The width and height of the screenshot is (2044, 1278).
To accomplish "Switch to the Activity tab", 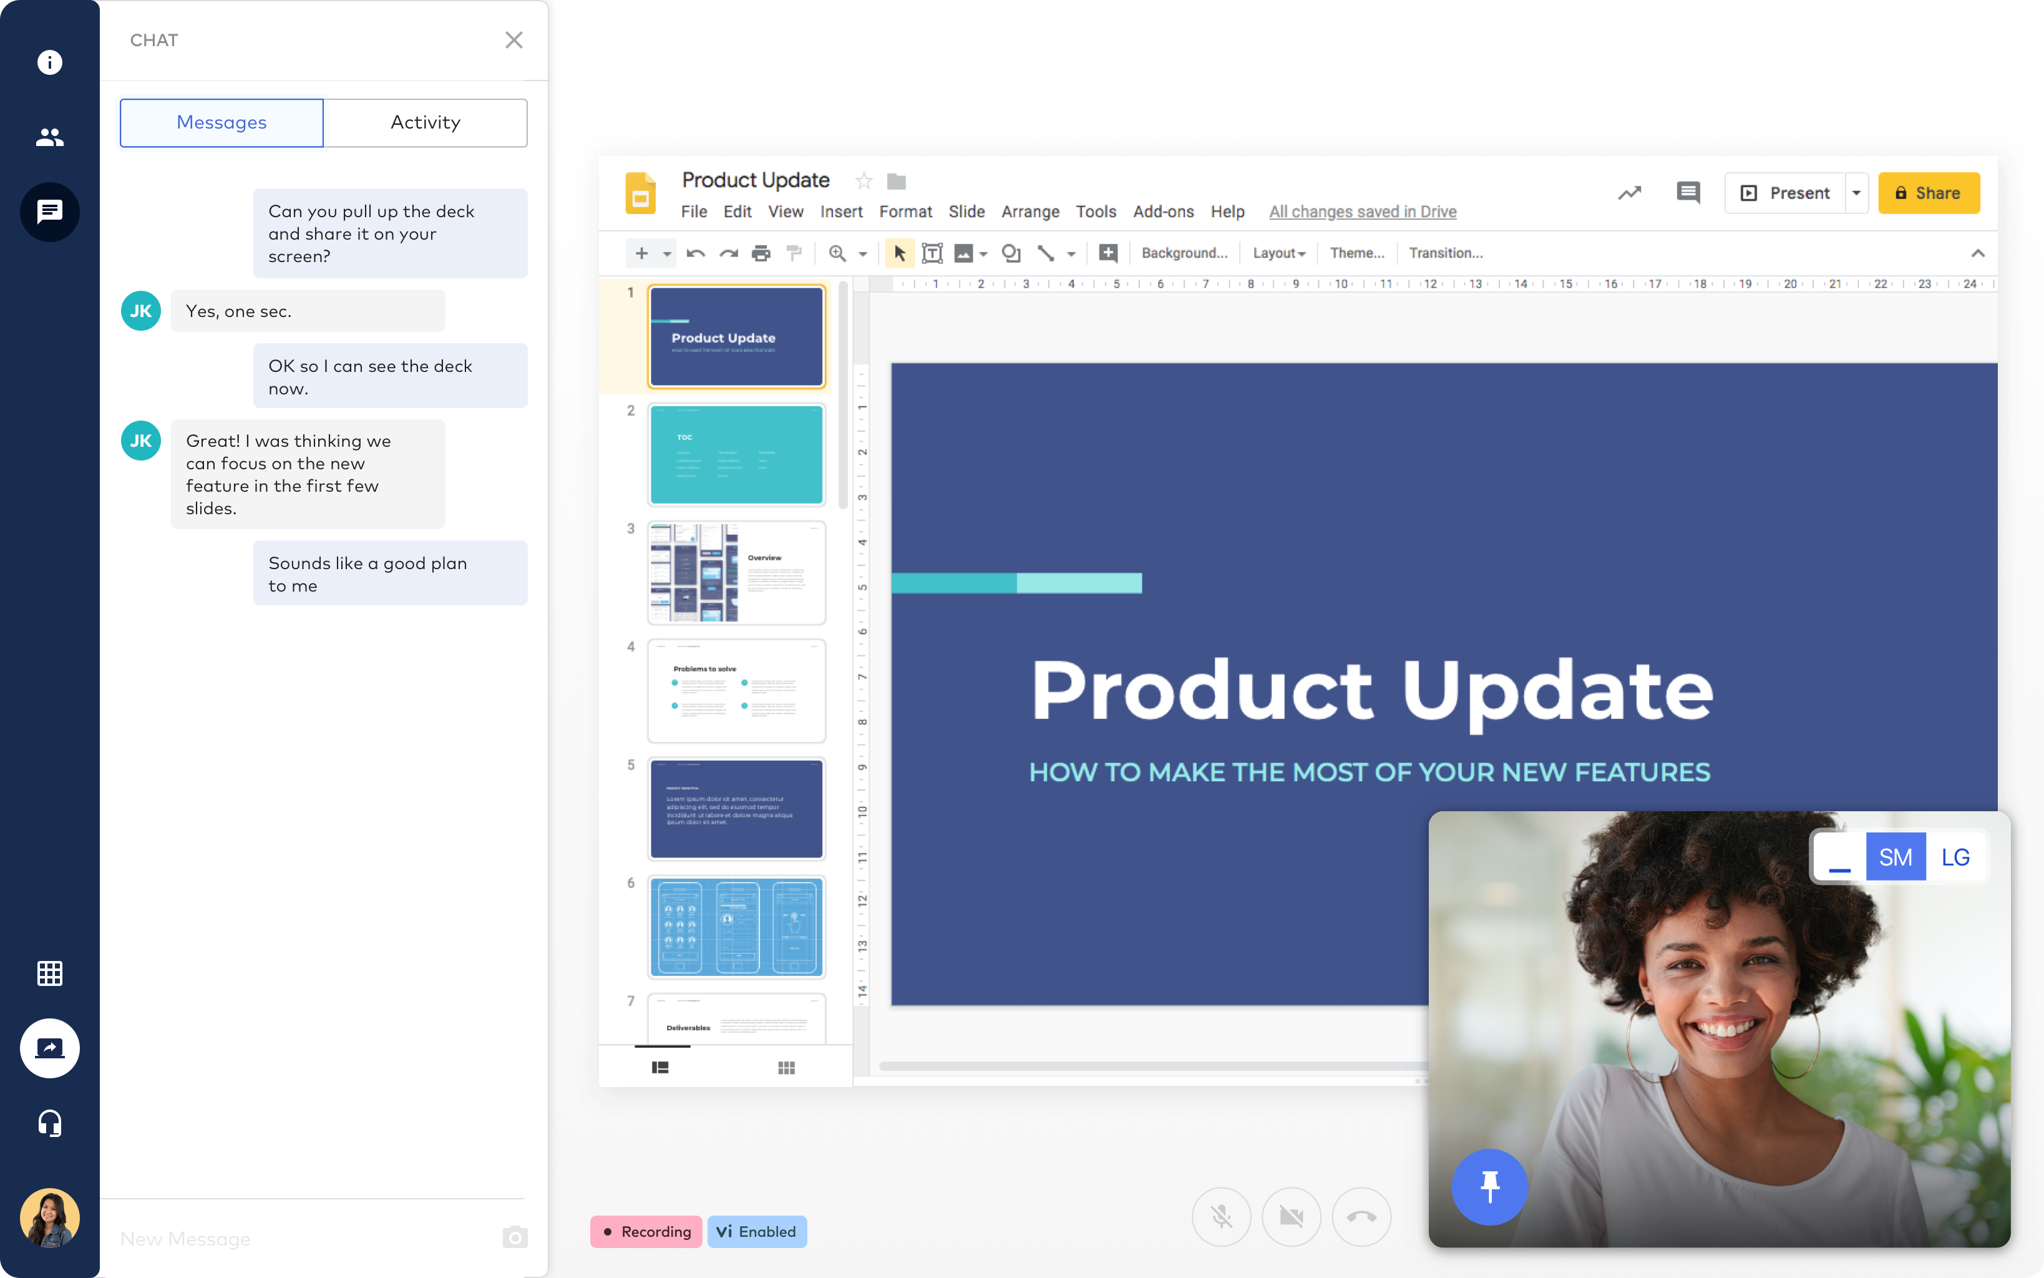I will pos(425,122).
